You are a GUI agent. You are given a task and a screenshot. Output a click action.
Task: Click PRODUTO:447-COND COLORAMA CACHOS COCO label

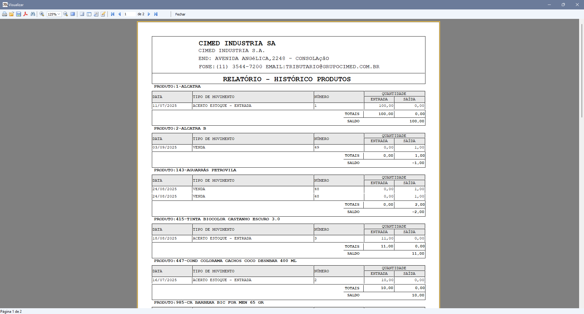(x=225, y=261)
